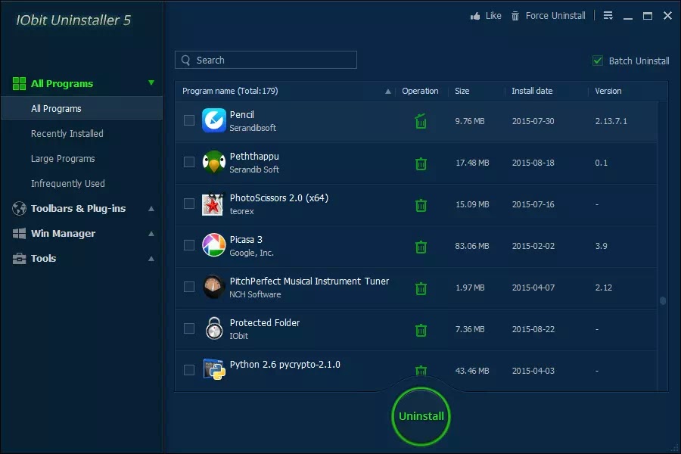Viewport: 681px width, 454px height.
Task: Click the Python pycrypto app icon
Action: click(214, 368)
